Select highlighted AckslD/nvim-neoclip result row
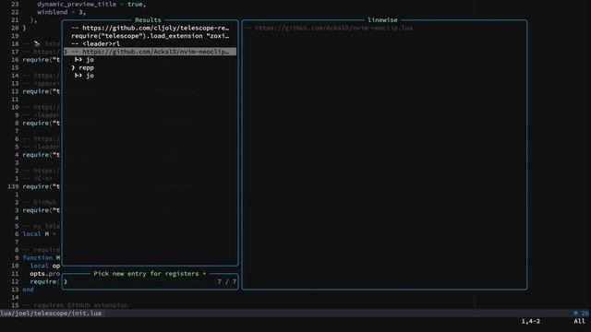This screenshot has width=591, height=332. point(150,52)
